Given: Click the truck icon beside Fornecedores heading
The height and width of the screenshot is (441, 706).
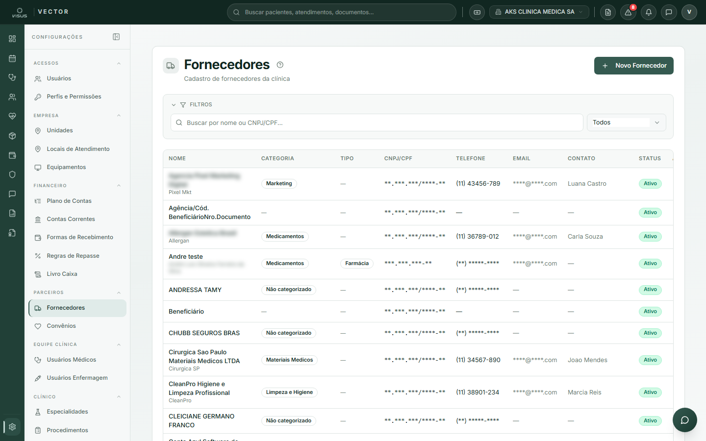Looking at the screenshot, I should pyautogui.click(x=171, y=66).
